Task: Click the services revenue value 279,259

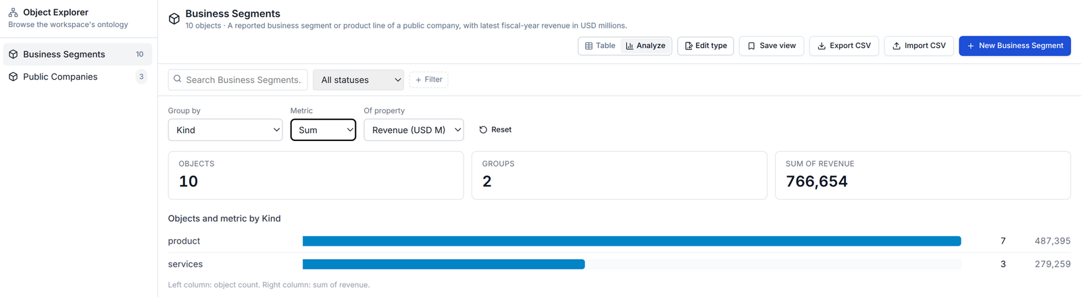Action: tap(1052, 265)
